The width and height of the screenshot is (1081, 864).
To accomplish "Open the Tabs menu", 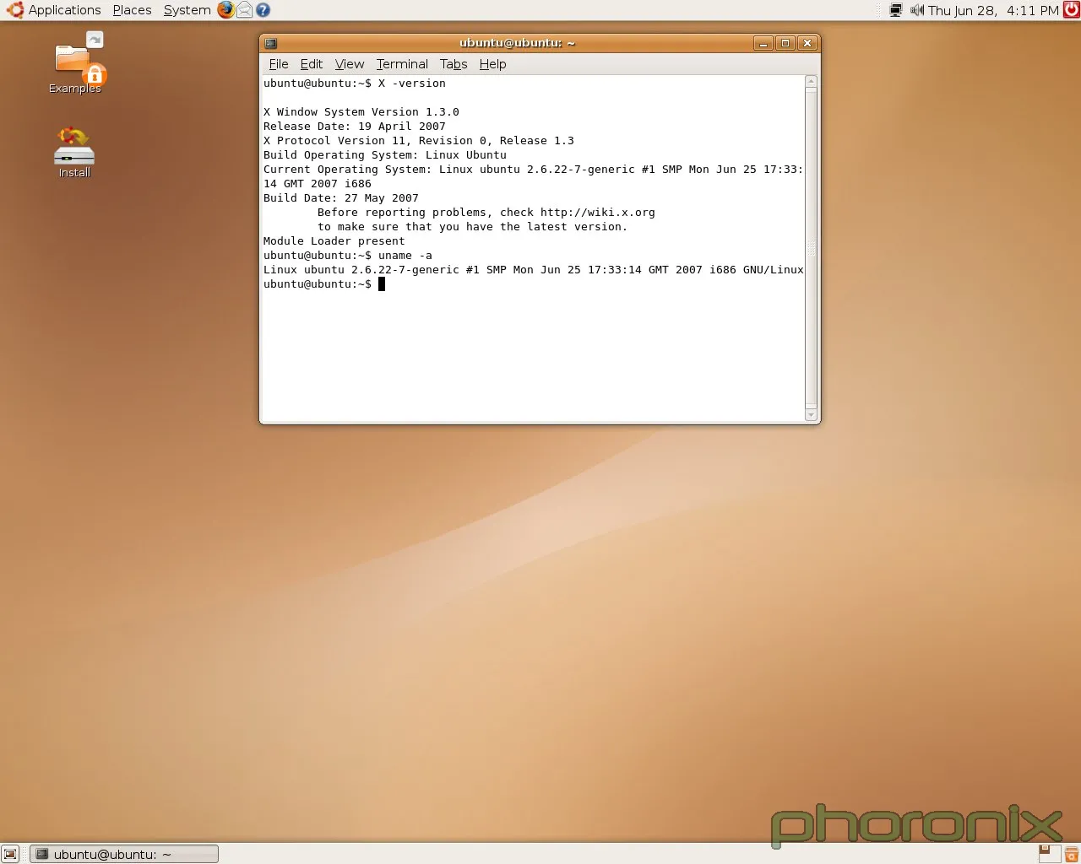I will [454, 64].
